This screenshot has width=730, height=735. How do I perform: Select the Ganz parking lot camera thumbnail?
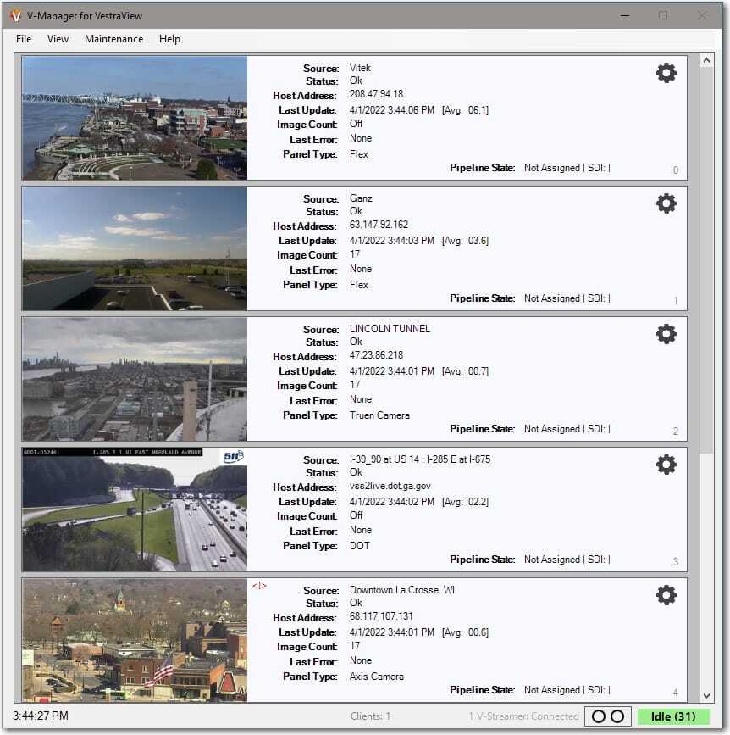[x=135, y=248]
